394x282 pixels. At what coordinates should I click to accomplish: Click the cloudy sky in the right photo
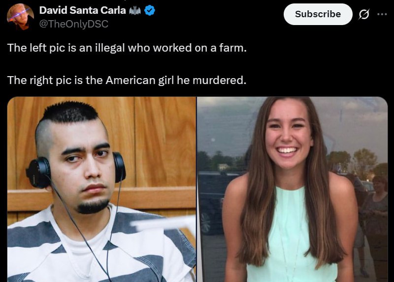click(x=352, y=125)
